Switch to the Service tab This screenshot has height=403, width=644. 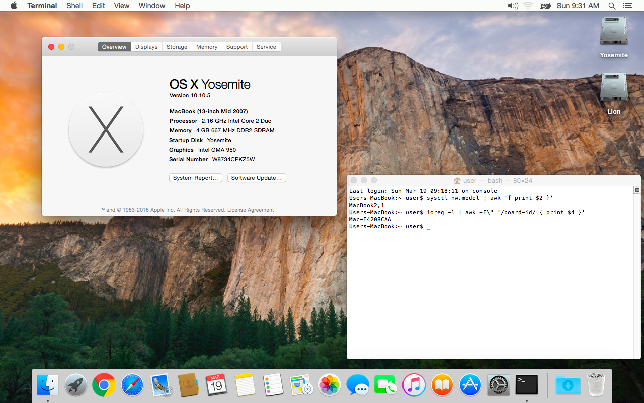[x=267, y=47]
